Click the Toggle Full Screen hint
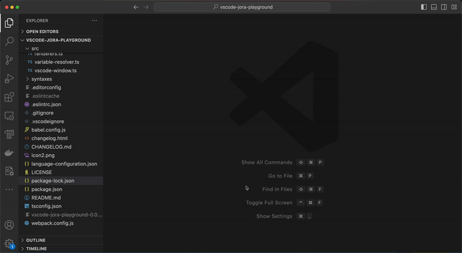 (269, 203)
